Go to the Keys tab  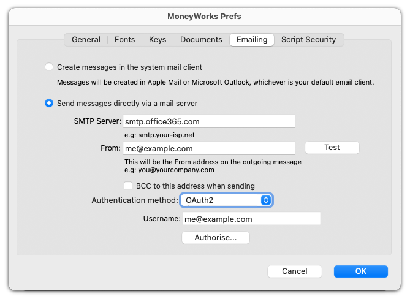click(x=158, y=40)
